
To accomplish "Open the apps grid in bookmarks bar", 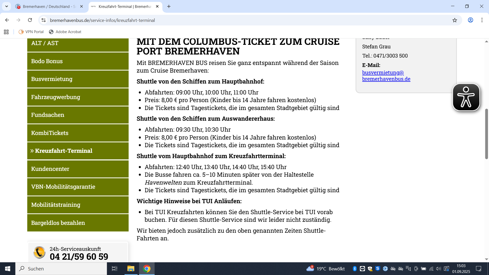I will pos(6,32).
